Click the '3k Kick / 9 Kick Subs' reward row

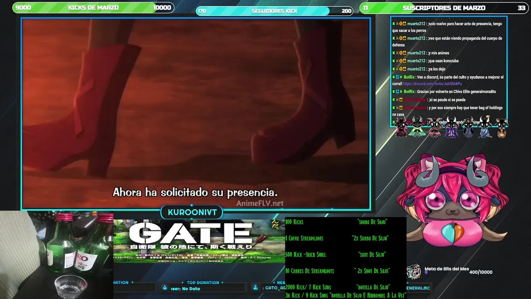345,295
